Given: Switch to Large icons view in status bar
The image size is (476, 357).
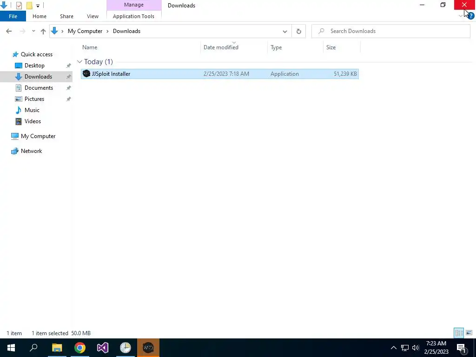Looking at the screenshot, I should (469, 333).
